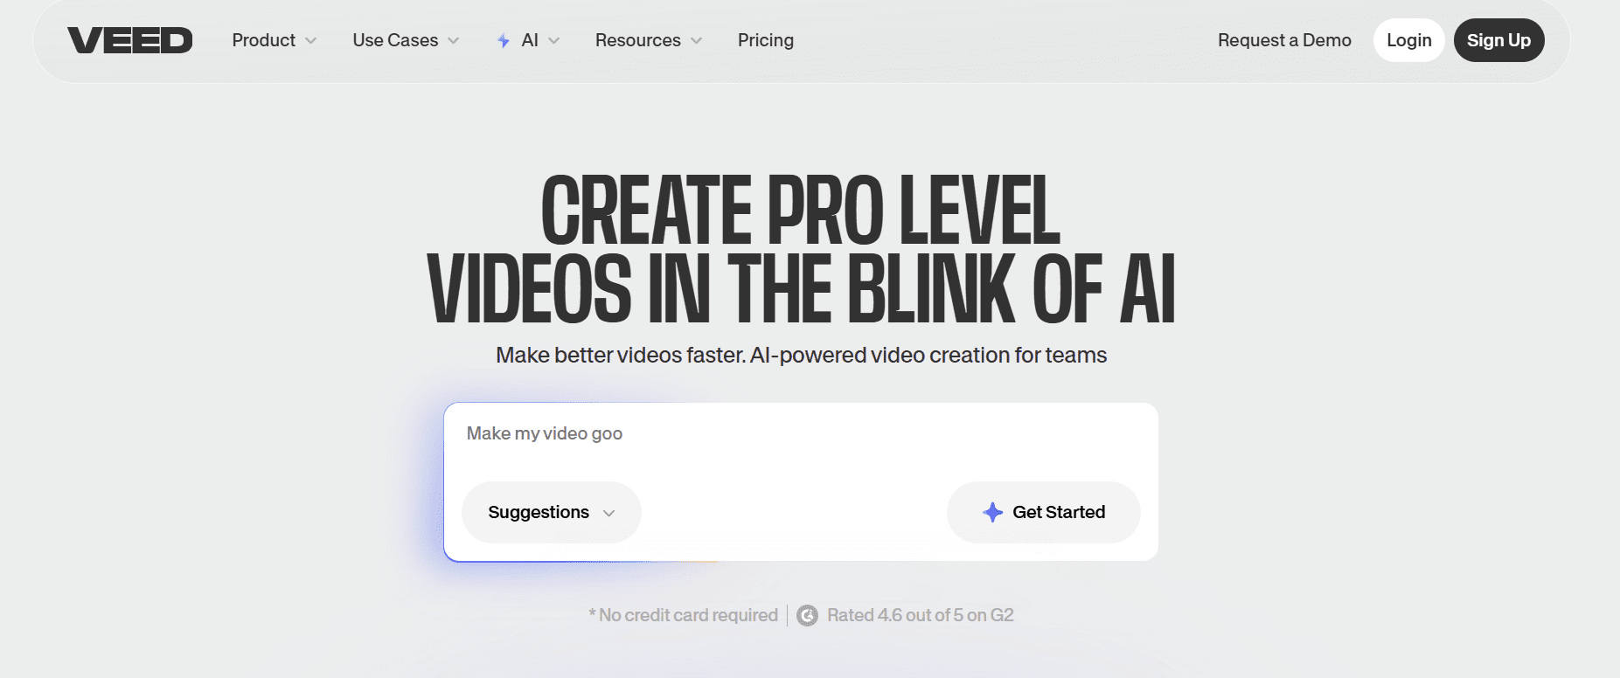The height and width of the screenshot is (678, 1620).
Task: Click the sparkle icon in Get Started
Action: tap(992, 512)
